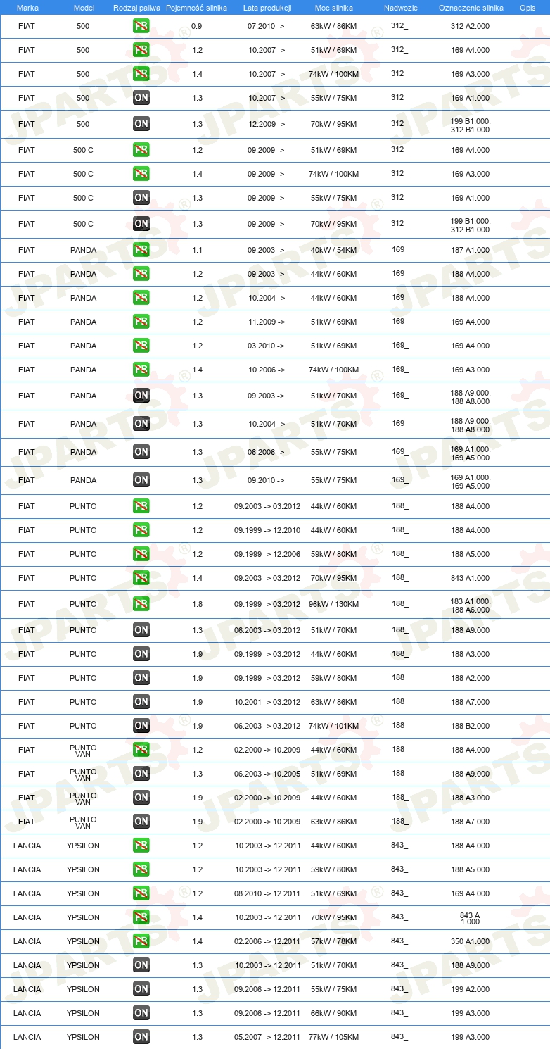Click the Nadwozie column header
Image resolution: width=550 pixels, height=1049 pixels.
pyautogui.click(x=399, y=8)
